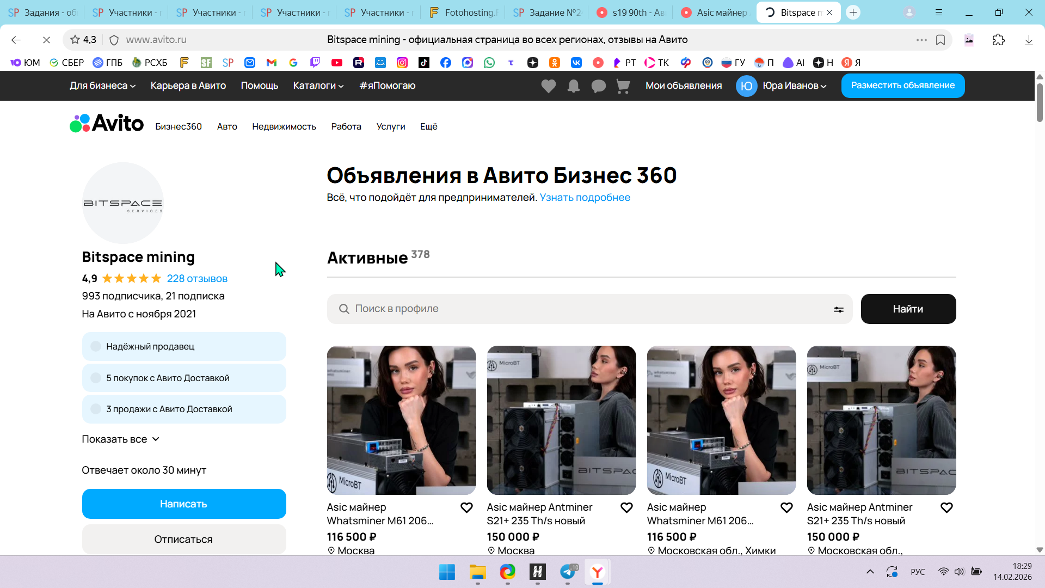This screenshot has height=588, width=1045.
Task: Open browser extensions puzzle icon
Action: point(998,40)
